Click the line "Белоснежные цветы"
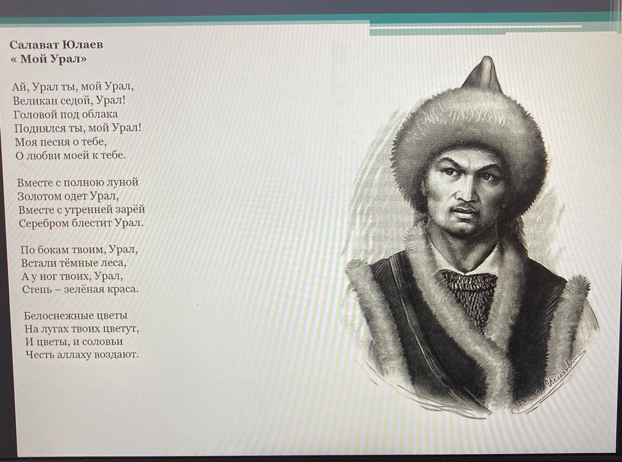This screenshot has width=622, height=462. pyautogui.click(x=76, y=315)
